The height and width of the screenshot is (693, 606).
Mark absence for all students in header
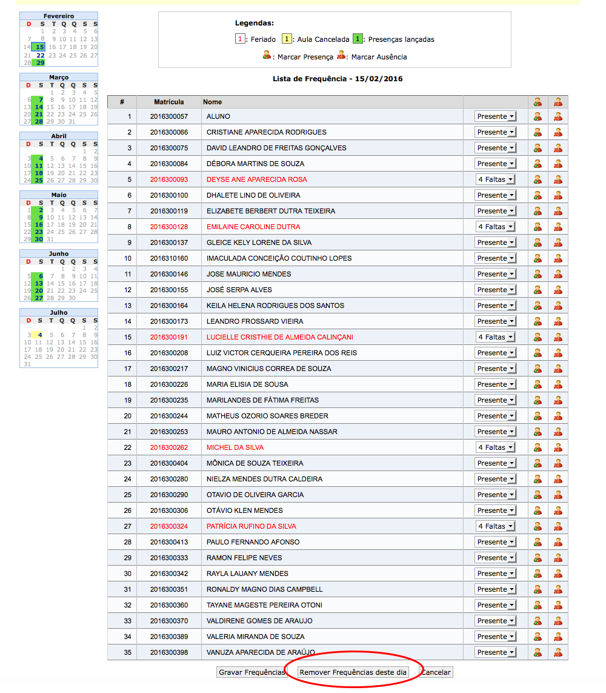[x=558, y=102]
